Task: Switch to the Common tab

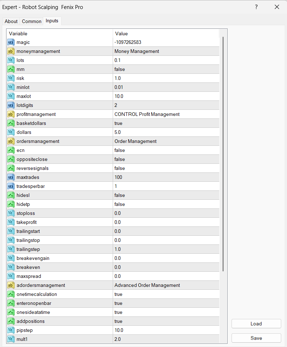Action: click(31, 21)
